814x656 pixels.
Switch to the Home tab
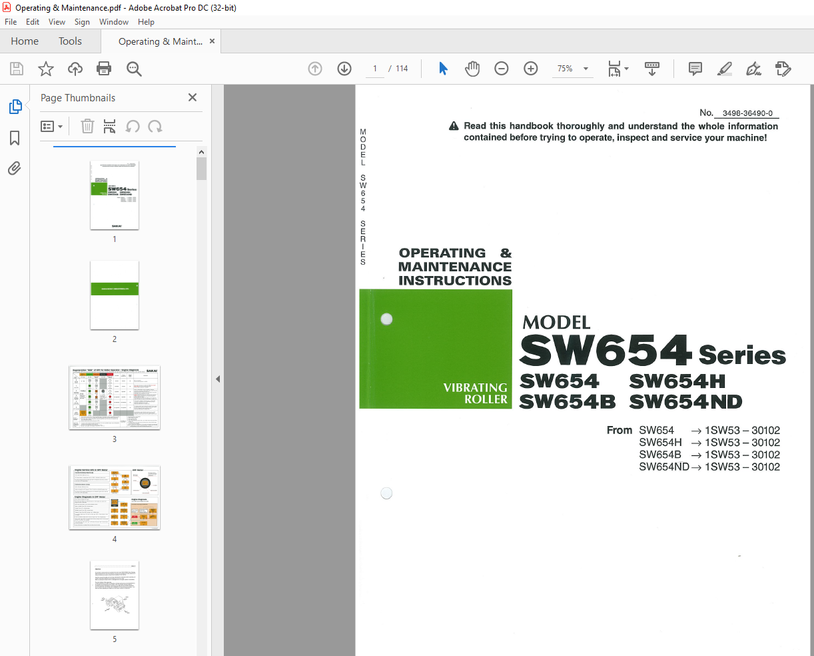[25, 41]
